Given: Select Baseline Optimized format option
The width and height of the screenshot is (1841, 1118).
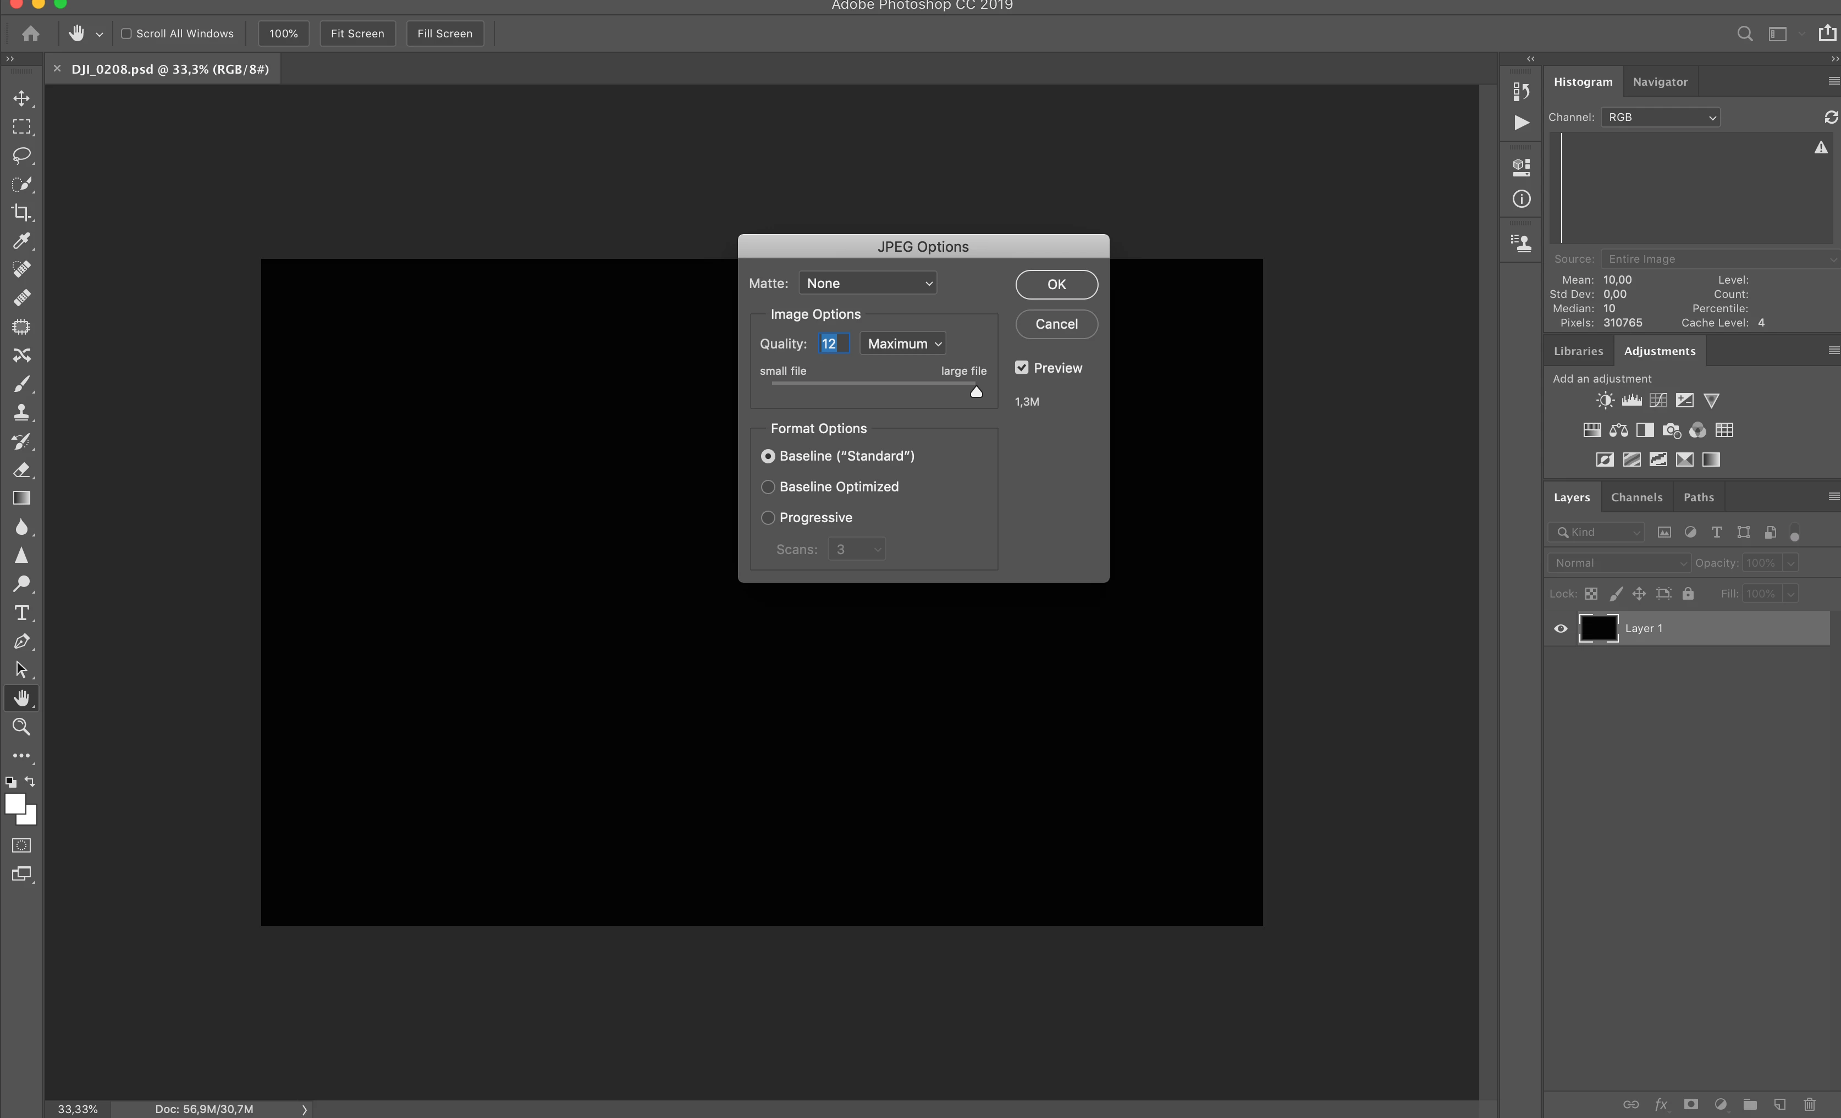Looking at the screenshot, I should tap(767, 487).
